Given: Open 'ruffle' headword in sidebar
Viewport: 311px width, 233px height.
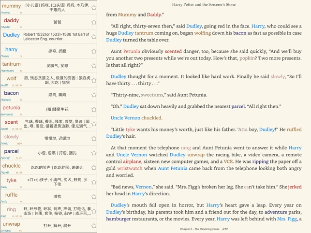Looking at the screenshot, I should (x=11, y=195).
